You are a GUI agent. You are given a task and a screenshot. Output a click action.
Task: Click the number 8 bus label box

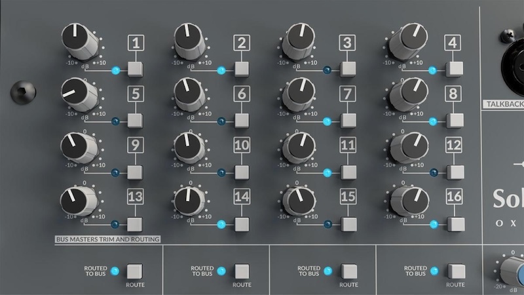point(453,94)
